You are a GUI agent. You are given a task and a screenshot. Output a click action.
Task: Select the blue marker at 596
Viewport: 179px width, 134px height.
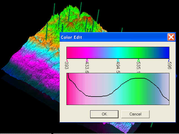point(169,60)
